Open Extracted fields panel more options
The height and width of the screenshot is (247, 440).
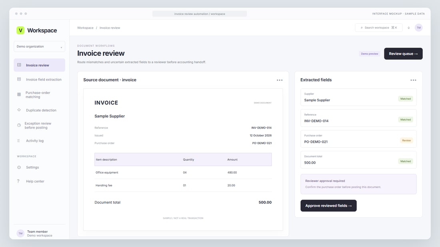[413, 80]
